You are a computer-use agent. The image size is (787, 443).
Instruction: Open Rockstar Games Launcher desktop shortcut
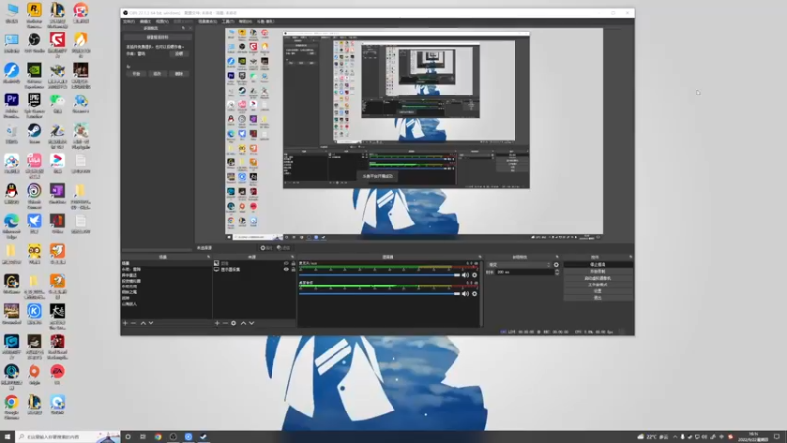34,13
